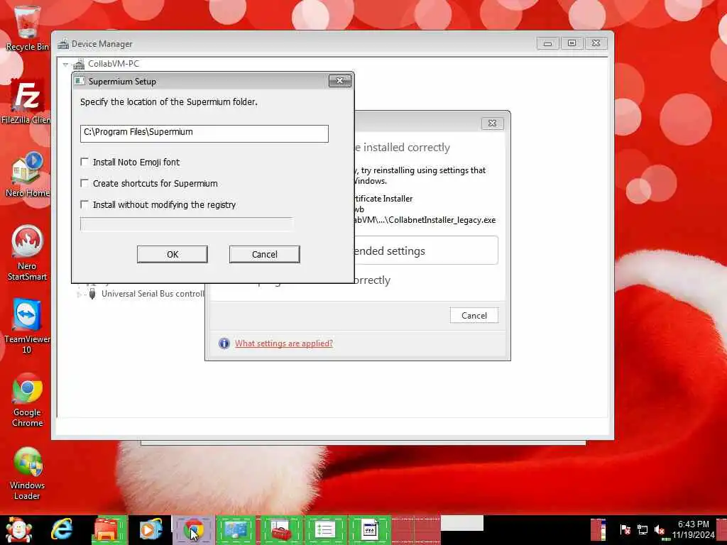The image size is (727, 545).
Task: Open Google Chrome desktop shortcut
Action: point(27,399)
